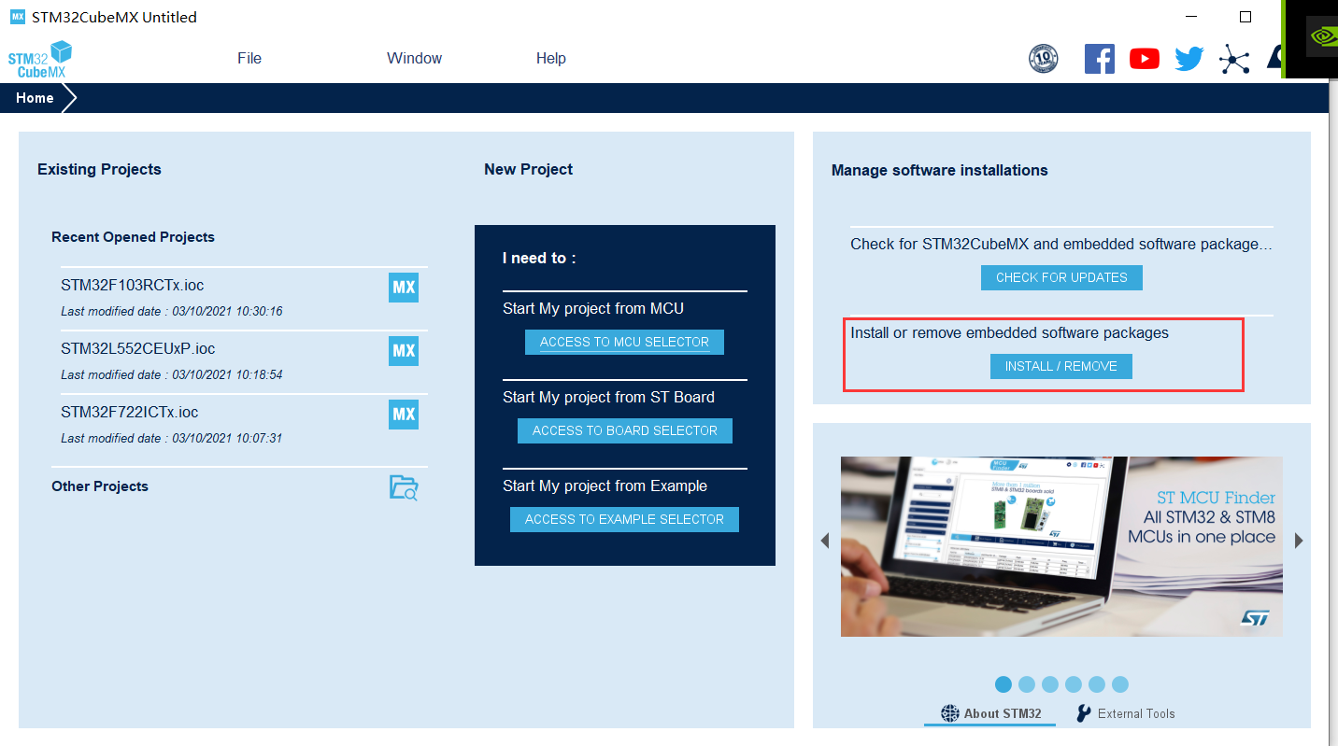The width and height of the screenshot is (1338, 746).
Task: Select first carousel page dot
Action: point(1003,684)
